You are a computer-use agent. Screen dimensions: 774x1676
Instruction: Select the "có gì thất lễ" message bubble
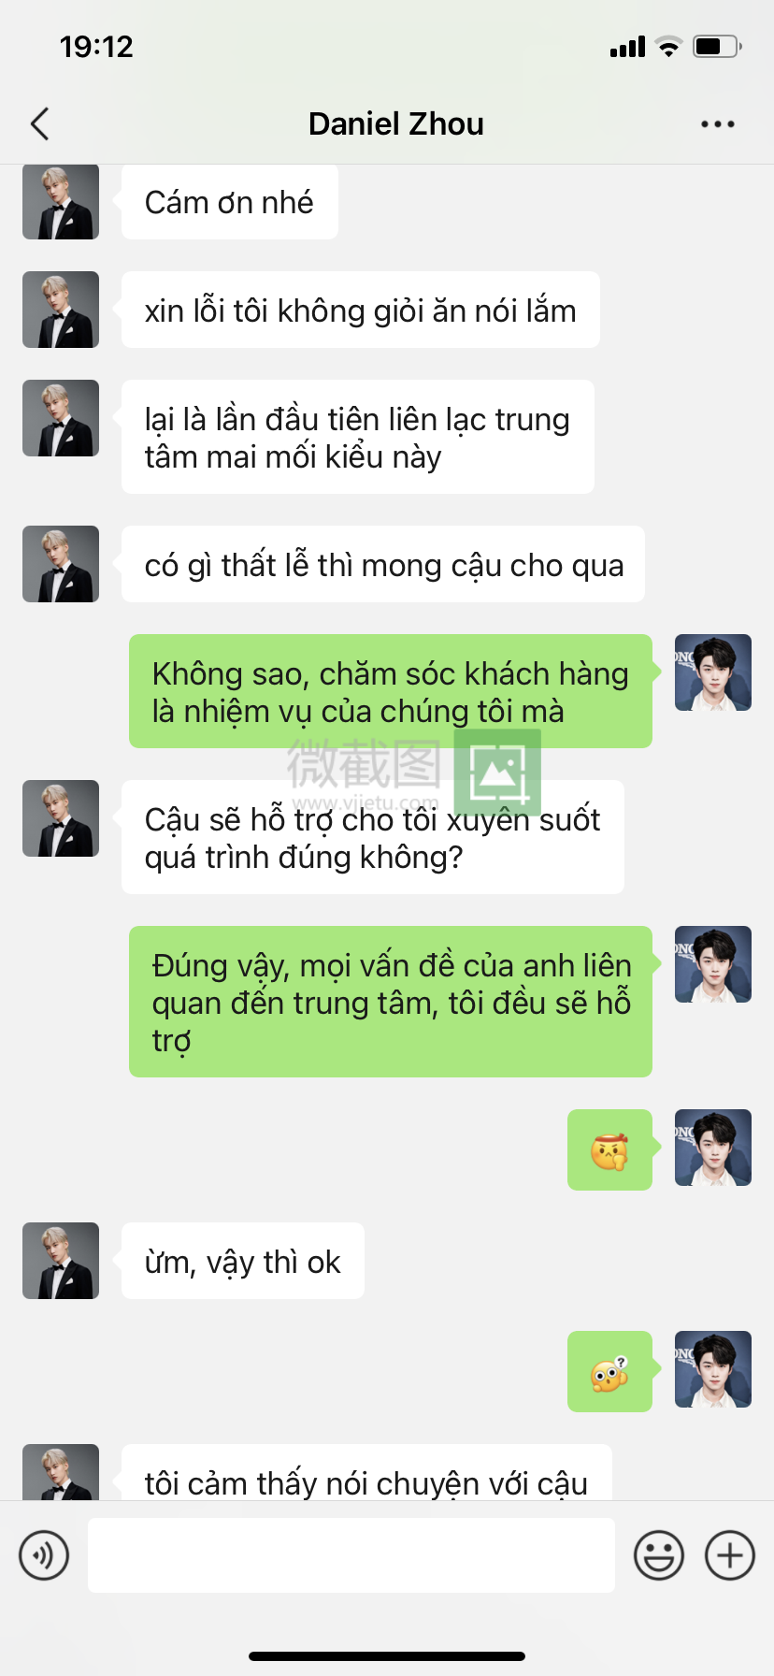click(x=383, y=564)
